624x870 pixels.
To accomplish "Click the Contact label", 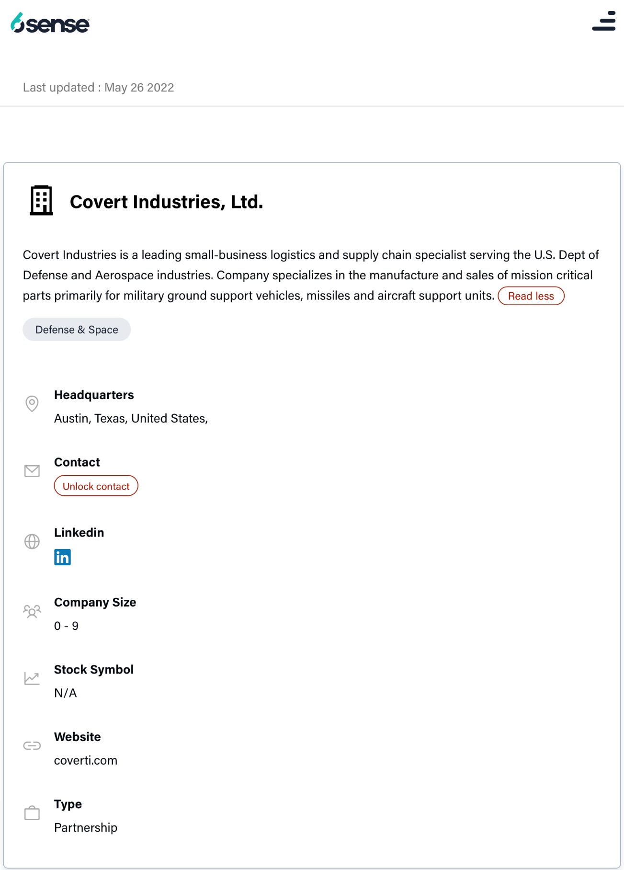I will (77, 462).
